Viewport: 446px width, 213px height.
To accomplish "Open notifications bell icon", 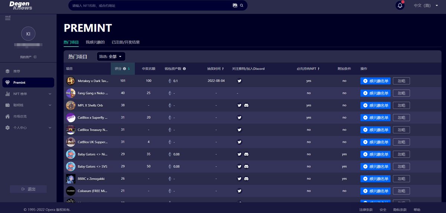I will pyautogui.click(x=400, y=6).
